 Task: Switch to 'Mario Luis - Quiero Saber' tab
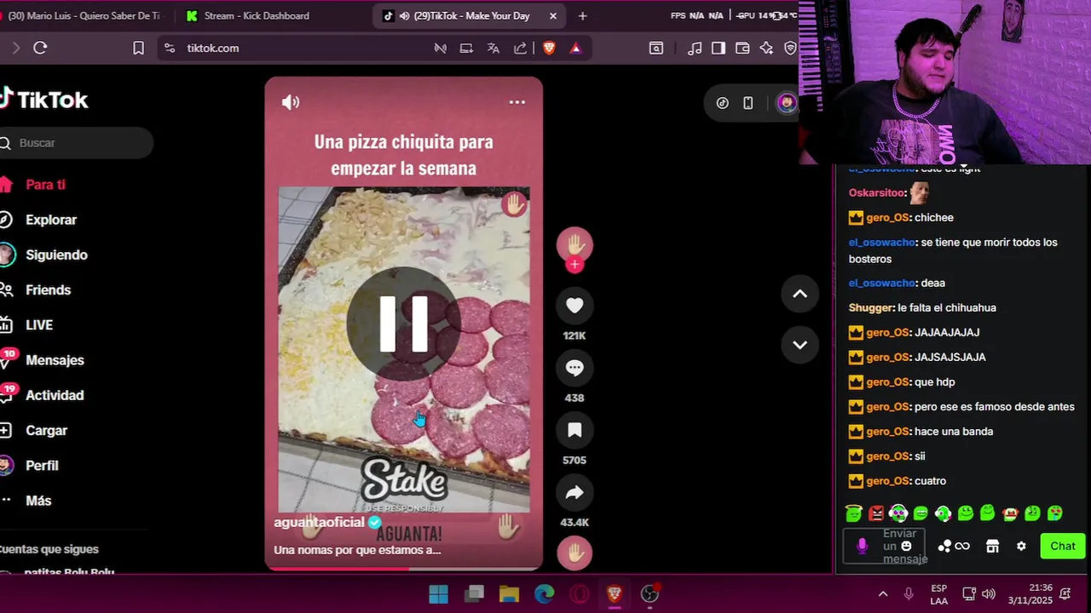pos(83,15)
